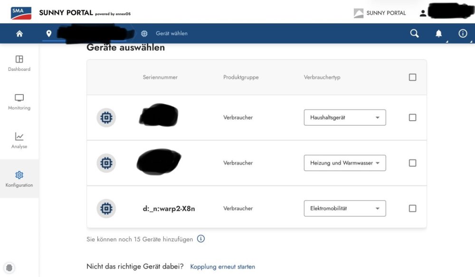Click the SUNNY PORTAL text at top right
This screenshot has width=475, height=277.
pos(386,13)
